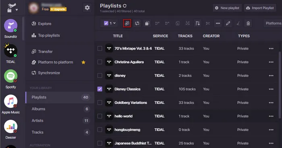The height and width of the screenshot is (148, 282).
Task: Refresh playlists with the reload icon
Action: [124, 6]
